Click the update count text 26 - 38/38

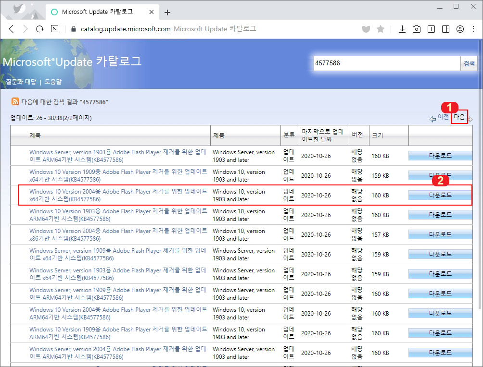coord(51,118)
